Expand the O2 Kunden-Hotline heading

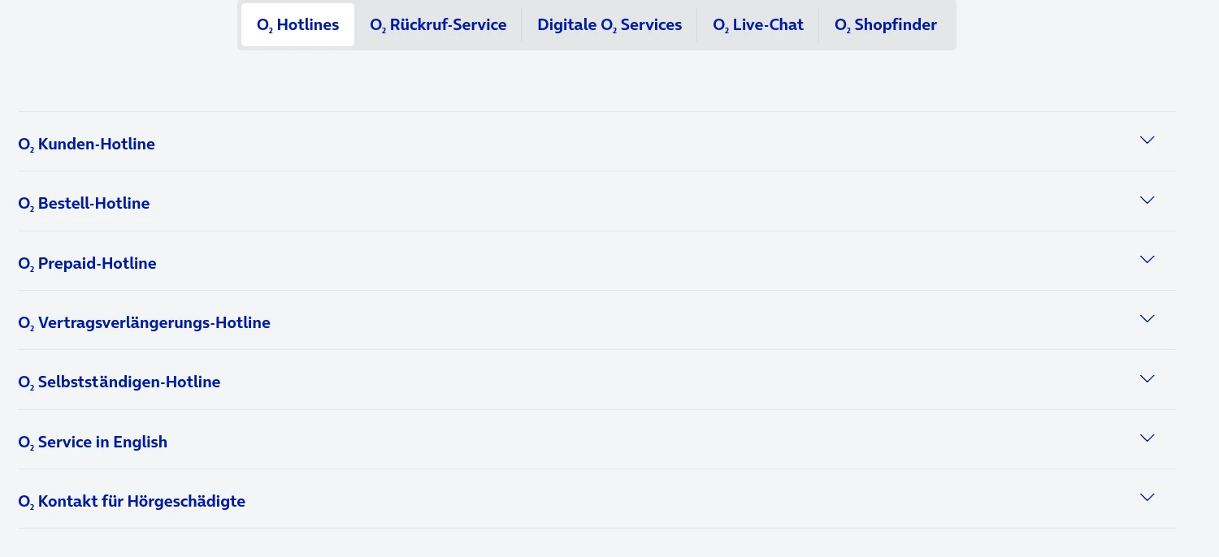click(x=86, y=144)
